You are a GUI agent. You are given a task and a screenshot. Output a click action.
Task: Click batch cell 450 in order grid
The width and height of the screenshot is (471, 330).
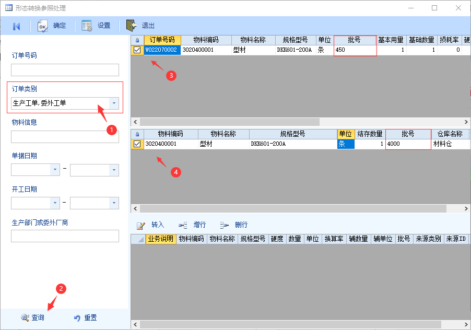355,50
